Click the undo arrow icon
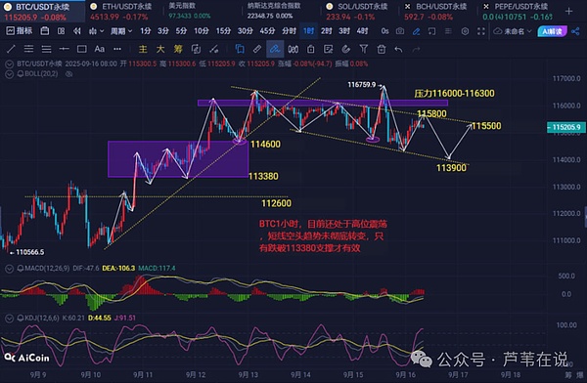The height and width of the screenshot is (383, 587). pyautogui.click(x=399, y=49)
